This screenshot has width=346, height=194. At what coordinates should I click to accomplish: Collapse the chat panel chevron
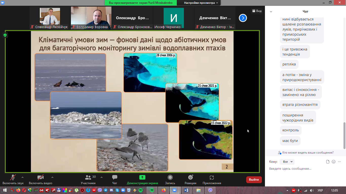pos(271,12)
